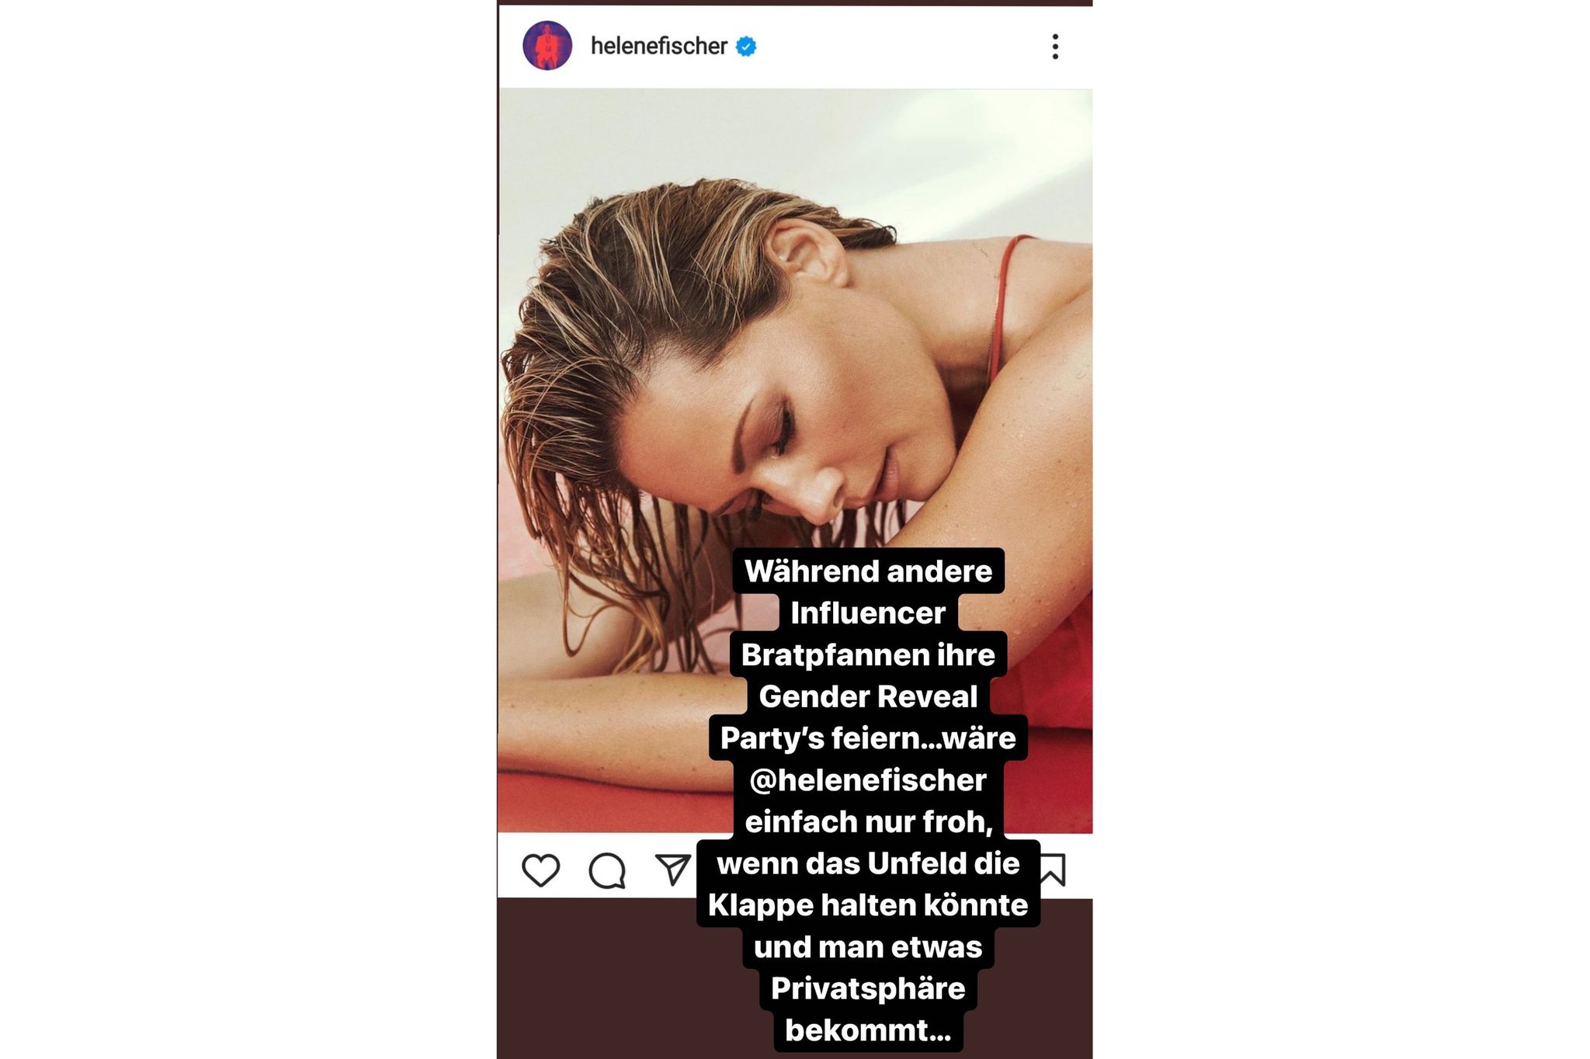
Task: Select the 'Privatsphäre' text line
Action: point(868,988)
